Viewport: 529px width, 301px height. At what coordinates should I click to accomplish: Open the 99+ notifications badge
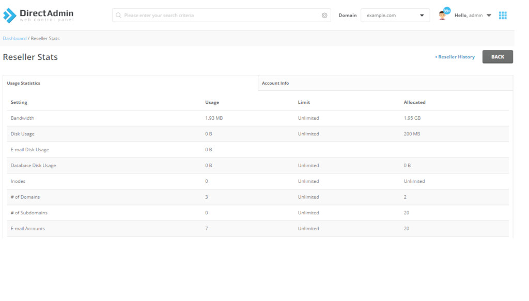pyautogui.click(x=447, y=11)
